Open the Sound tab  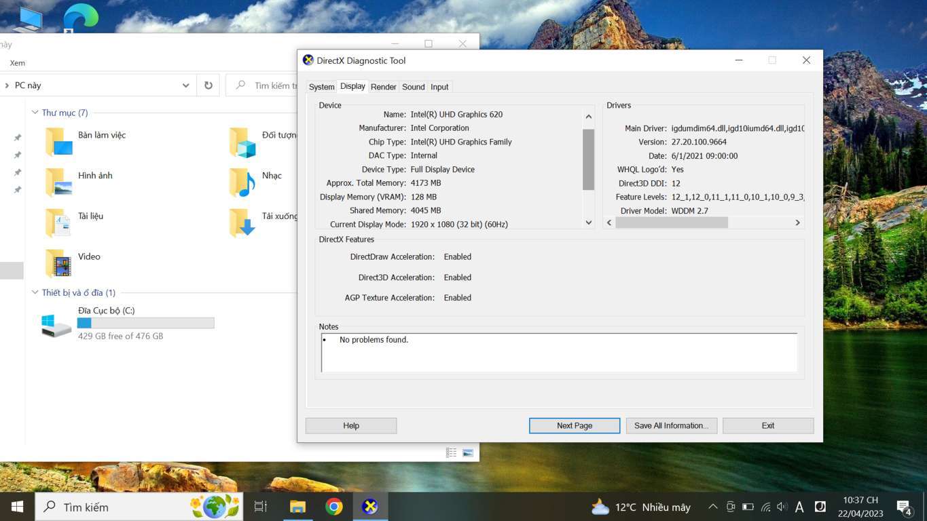pos(414,87)
